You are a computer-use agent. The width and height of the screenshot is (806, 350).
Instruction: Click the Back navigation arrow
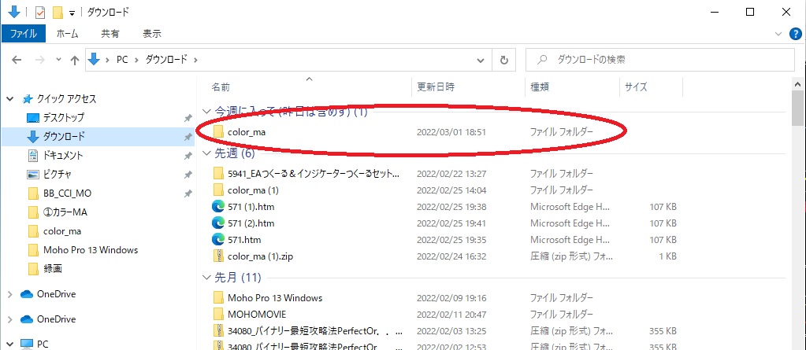[17, 60]
